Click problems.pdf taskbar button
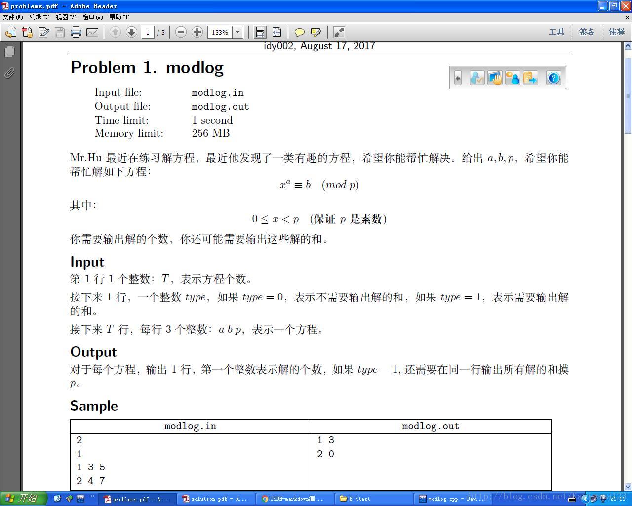The height and width of the screenshot is (506, 632). (x=138, y=499)
